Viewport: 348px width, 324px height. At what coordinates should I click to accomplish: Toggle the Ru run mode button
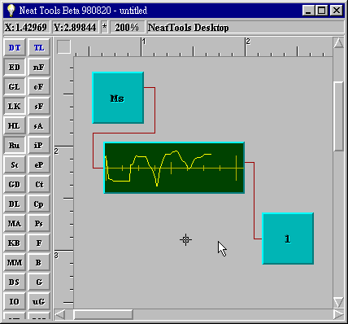[x=15, y=145]
